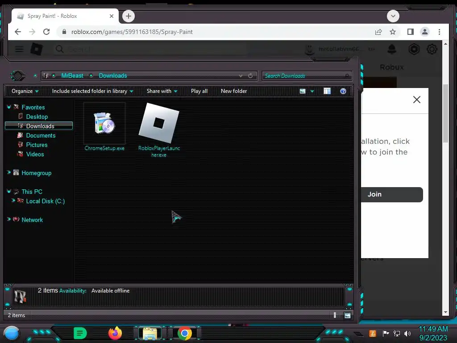
Task: Select the Spray Paint! - Roblox tab
Action: (65, 17)
